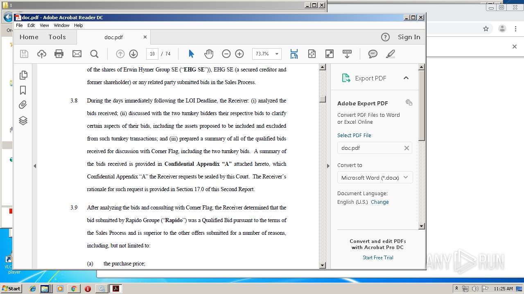This screenshot has height=294, width=524.
Task: Collapse left navigation pane arrow
Action: click(x=35, y=166)
